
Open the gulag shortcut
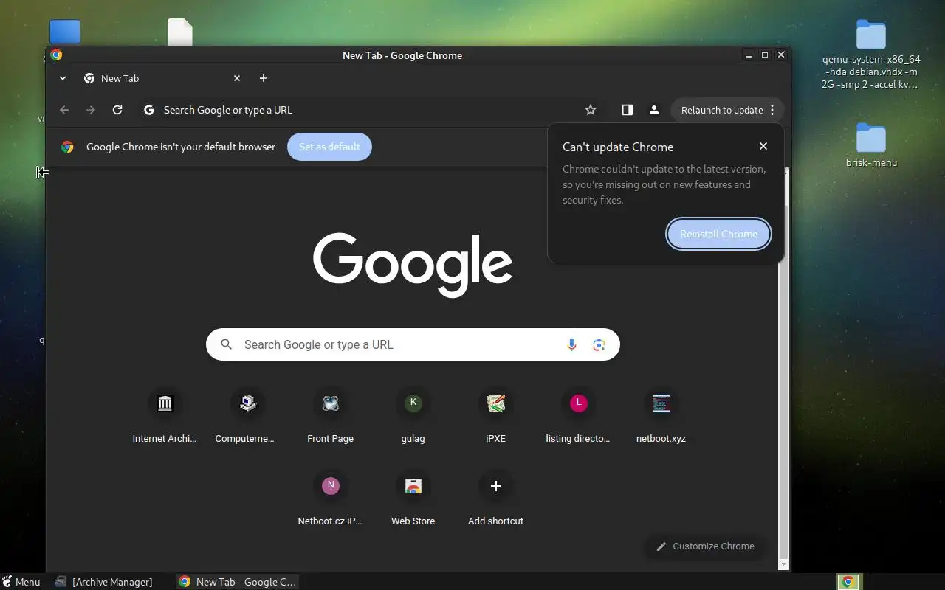pos(413,417)
